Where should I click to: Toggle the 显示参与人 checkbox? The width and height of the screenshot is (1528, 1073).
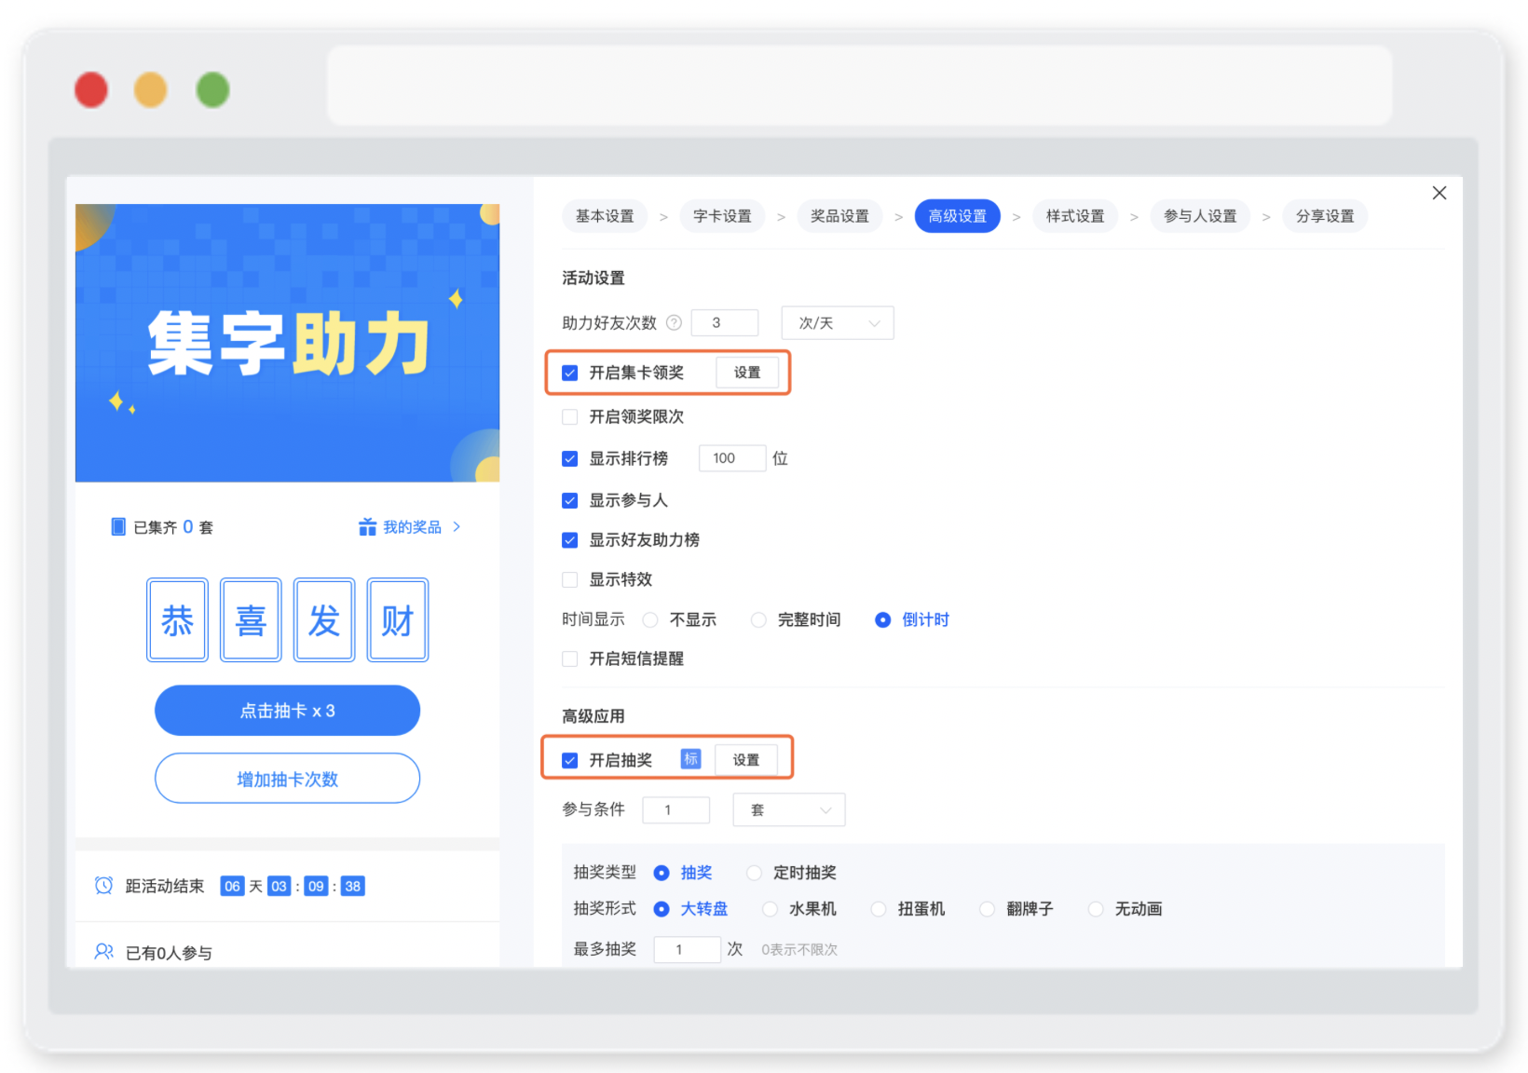(x=570, y=501)
